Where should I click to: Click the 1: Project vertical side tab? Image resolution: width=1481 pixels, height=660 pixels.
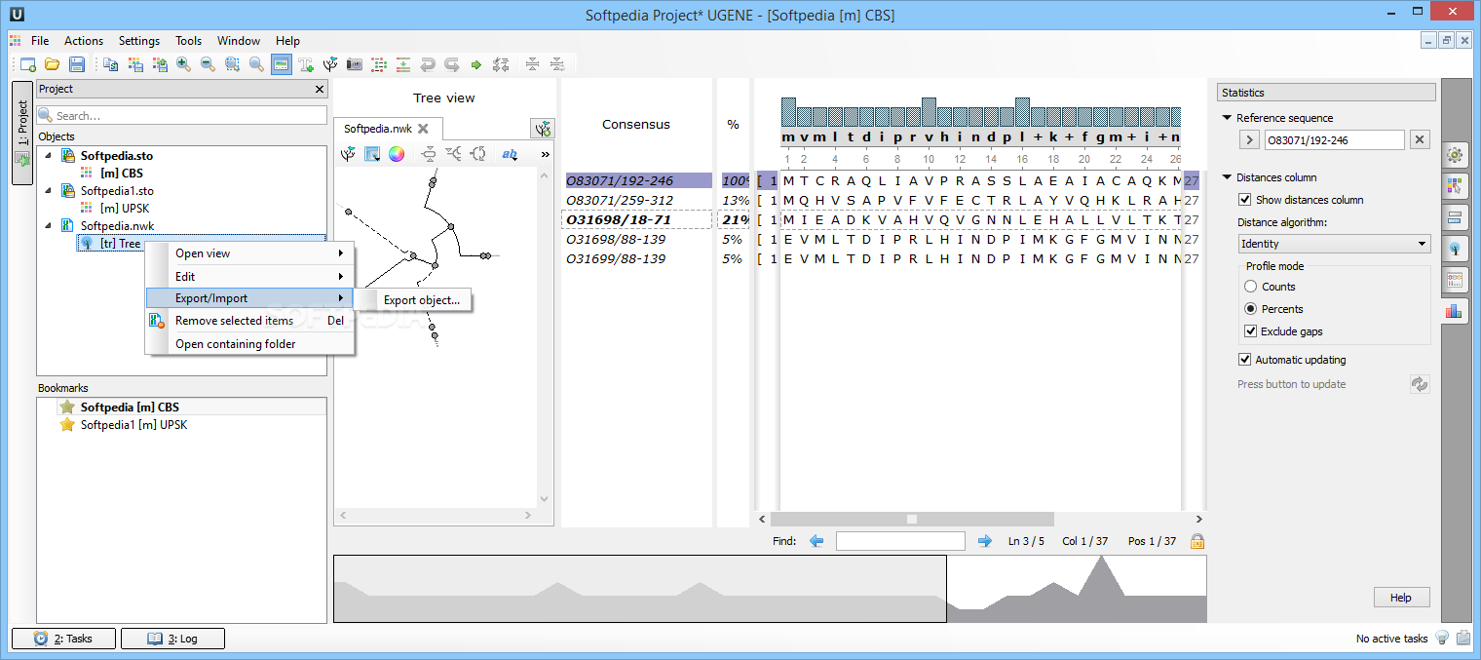click(x=22, y=133)
